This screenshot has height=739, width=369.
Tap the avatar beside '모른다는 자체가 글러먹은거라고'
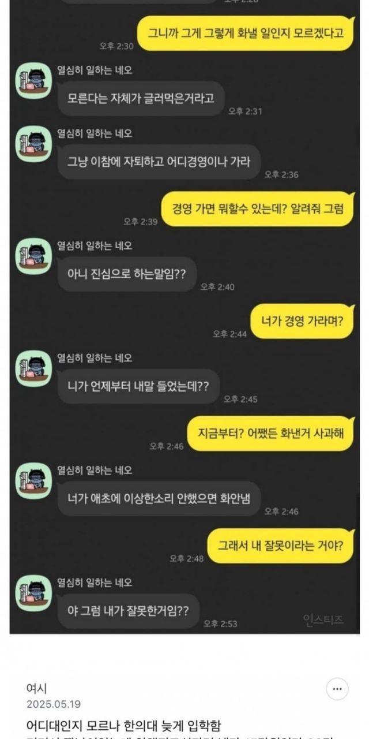pos(33,80)
